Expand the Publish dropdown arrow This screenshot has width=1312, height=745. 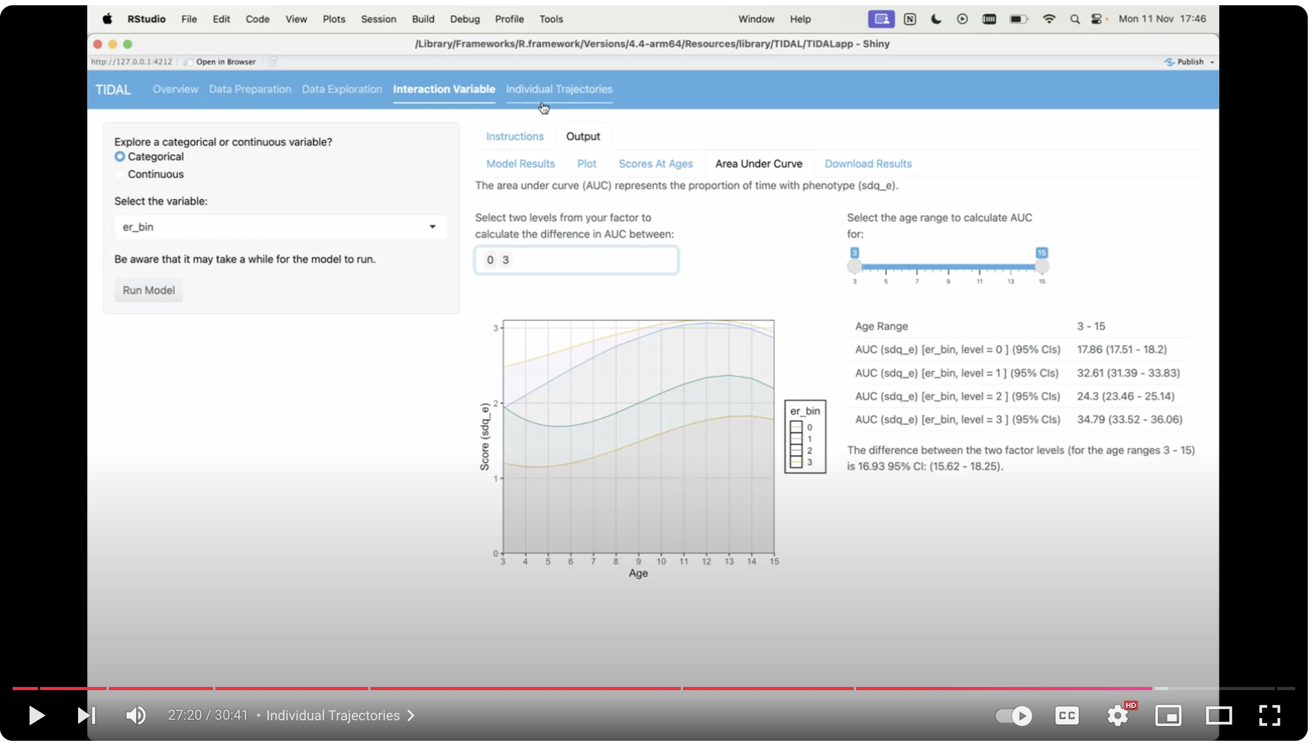click(1212, 62)
